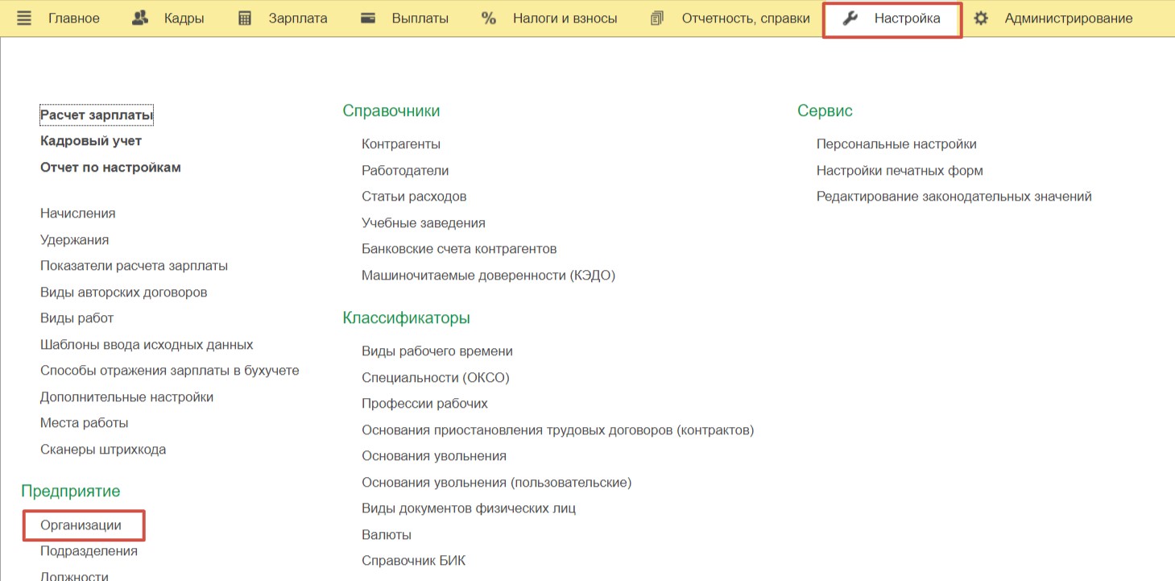Open Дополнительные настройки

point(127,397)
